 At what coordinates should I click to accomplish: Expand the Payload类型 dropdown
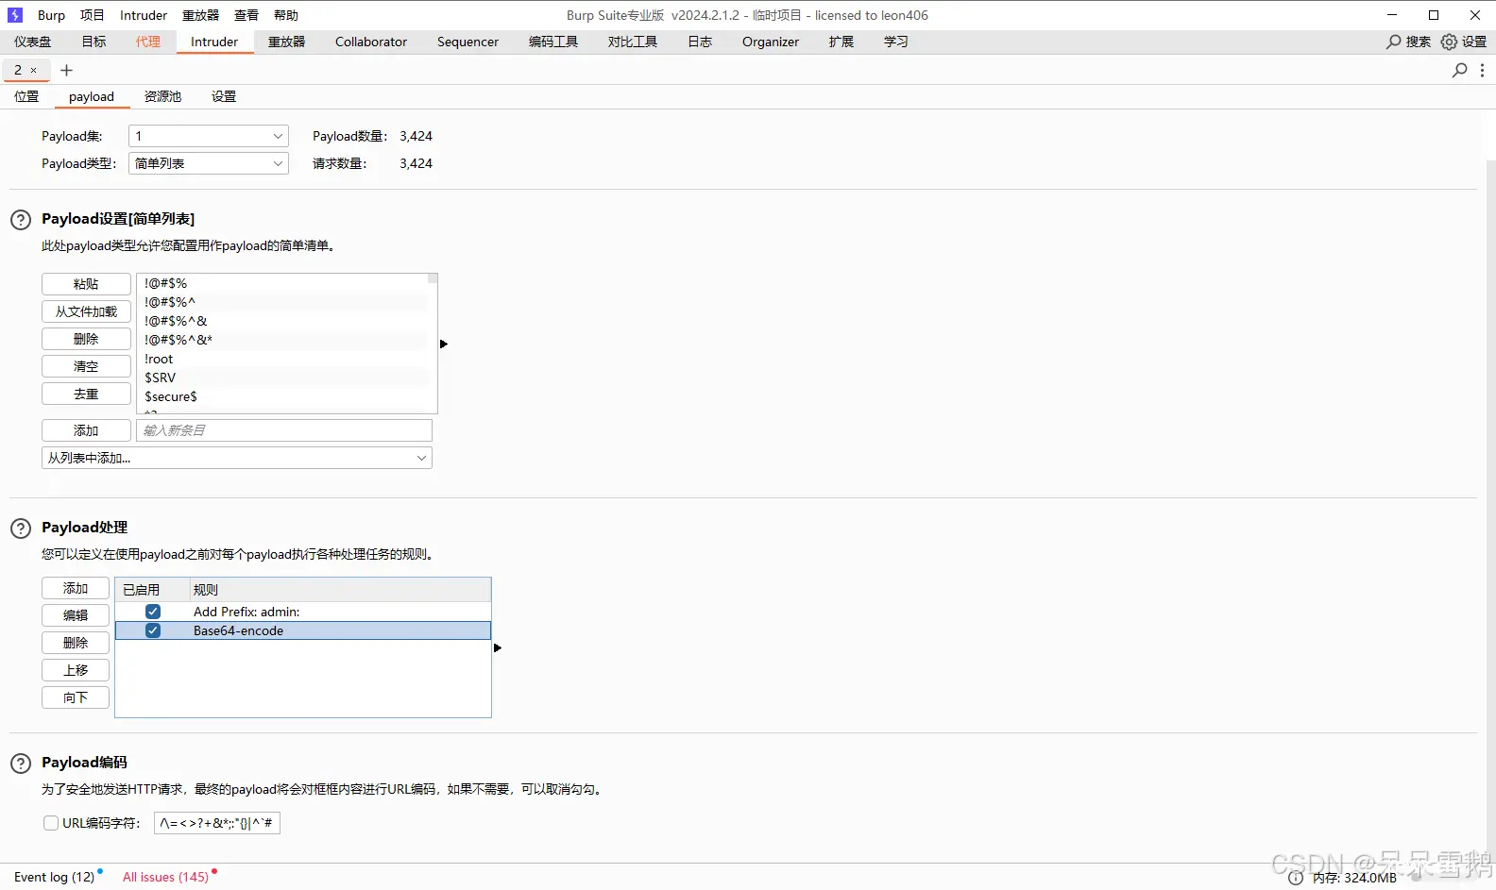click(209, 163)
